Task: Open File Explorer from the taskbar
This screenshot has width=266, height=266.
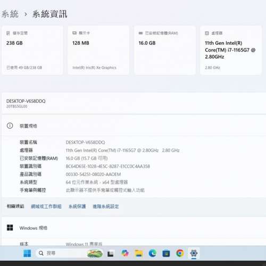Action: tap(139, 253)
